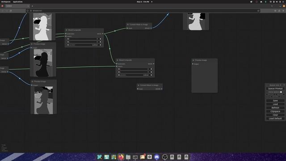Image resolution: width=286 pixels, height=161 pixels.
Task: Bookmark this page with the star icon
Action: coord(258,11)
